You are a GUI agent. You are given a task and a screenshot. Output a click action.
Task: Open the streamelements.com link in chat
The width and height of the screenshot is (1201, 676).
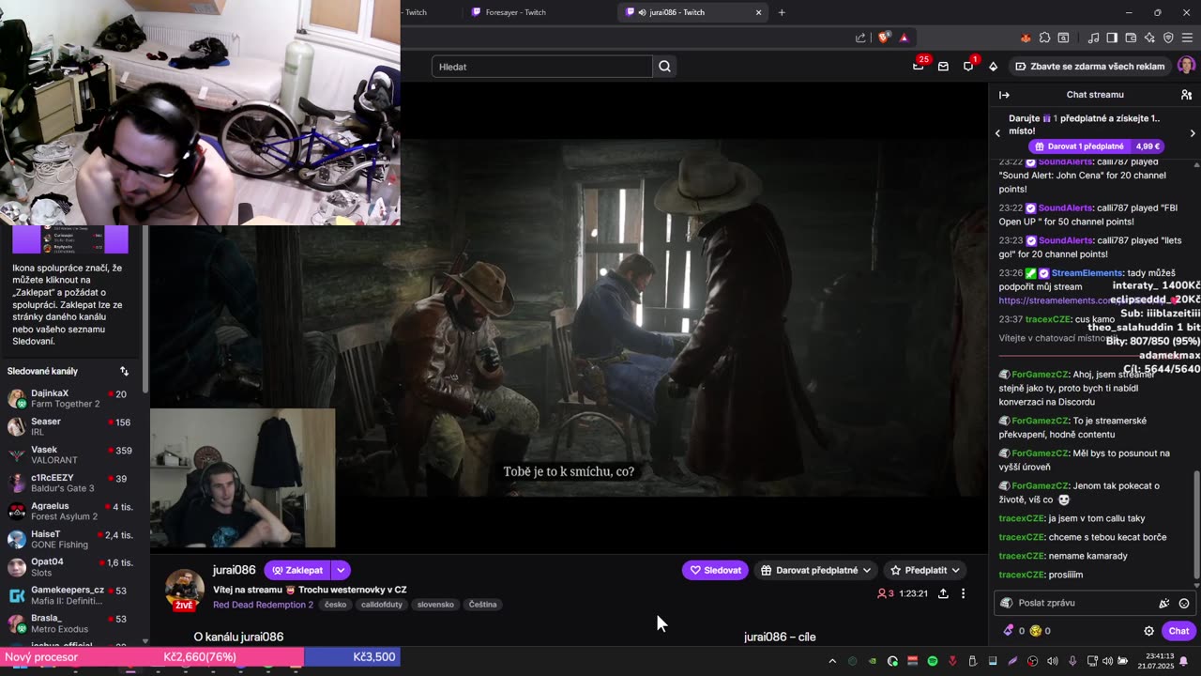click(x=1055, y=300)
